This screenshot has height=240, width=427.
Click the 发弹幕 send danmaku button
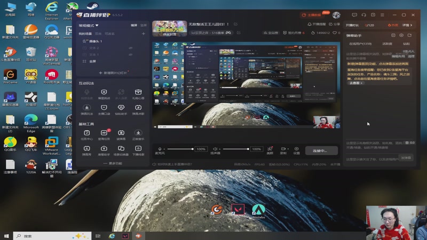pos(406,158)
